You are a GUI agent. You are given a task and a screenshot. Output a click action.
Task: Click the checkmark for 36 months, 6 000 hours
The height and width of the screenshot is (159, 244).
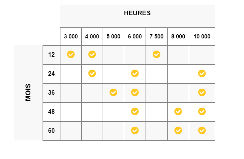coord(135,92)
